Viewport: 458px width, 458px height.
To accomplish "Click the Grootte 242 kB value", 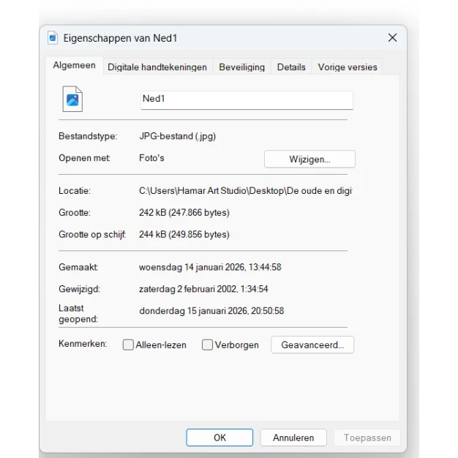I will pos(184,213).
